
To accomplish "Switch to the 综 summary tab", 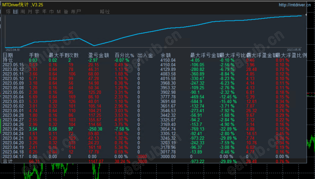I will point(8,11).
